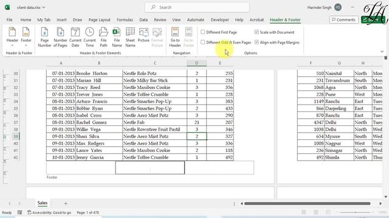Image resolution: width=389 pixels, height=218 pixels.
Task: Go to previous sheet arrow
Action: pyautogui.click(x=10, y=203)
